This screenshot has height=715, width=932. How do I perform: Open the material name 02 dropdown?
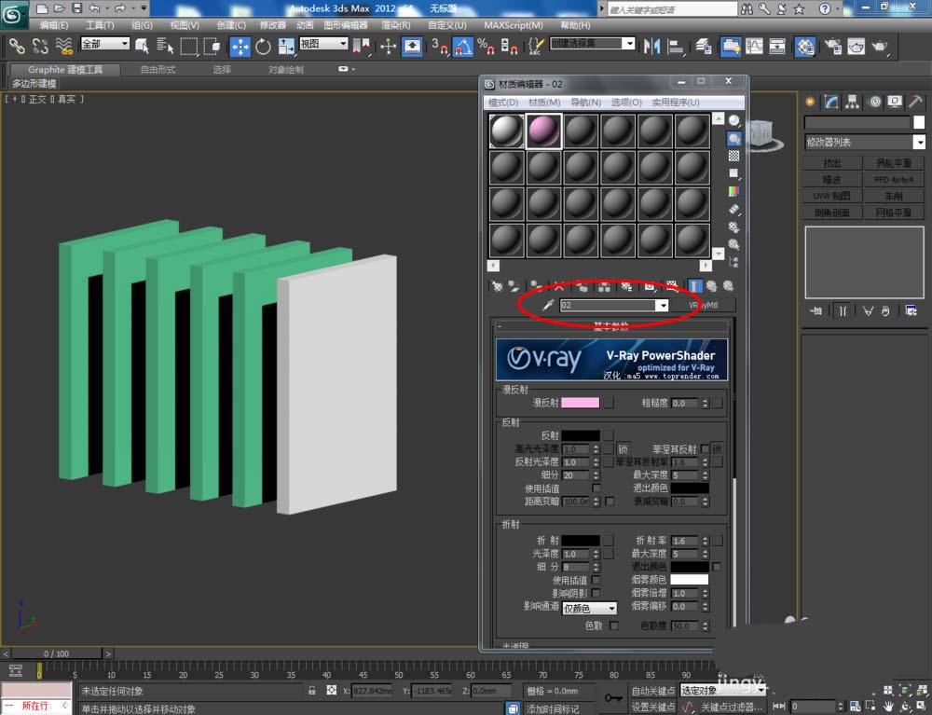[x=663, y=305]
